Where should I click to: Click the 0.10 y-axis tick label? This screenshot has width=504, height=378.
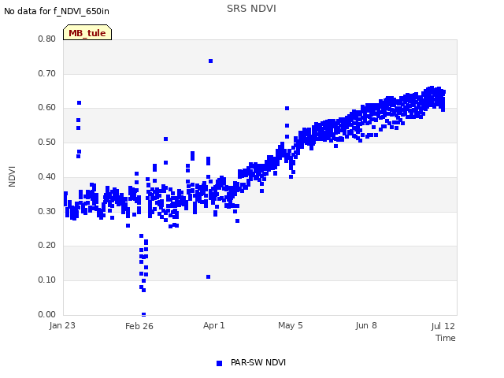click(x=46, y=280)
